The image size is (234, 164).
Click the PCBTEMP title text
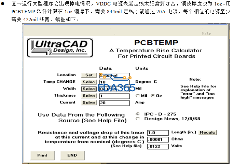pos(156,43)
